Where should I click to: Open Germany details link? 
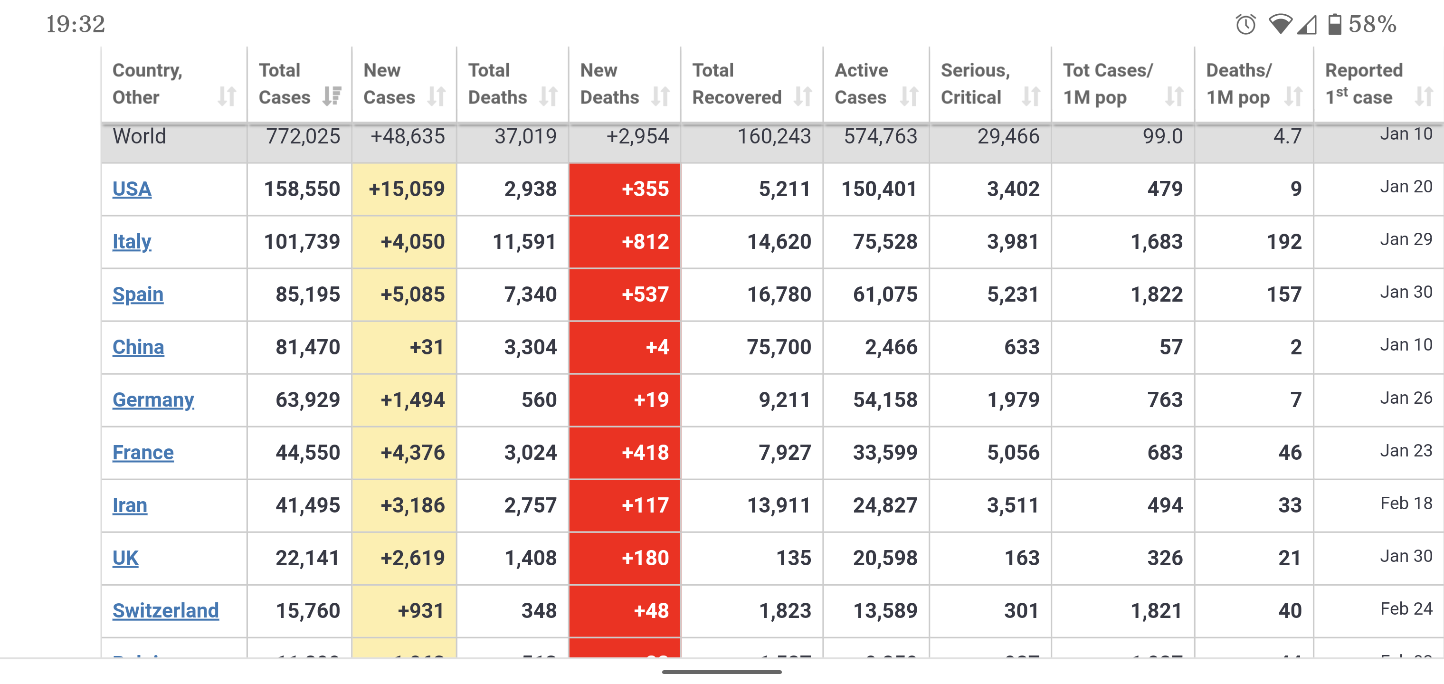tap(153, 400)
